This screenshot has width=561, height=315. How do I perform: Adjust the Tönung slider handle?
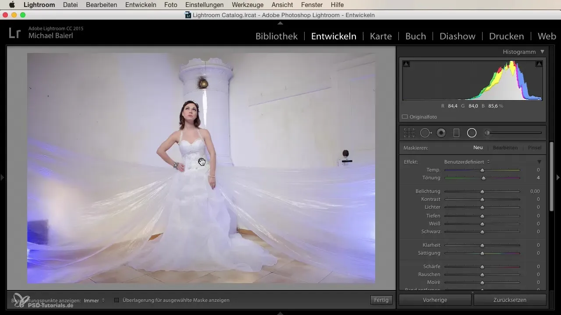[x=483, y=178]
